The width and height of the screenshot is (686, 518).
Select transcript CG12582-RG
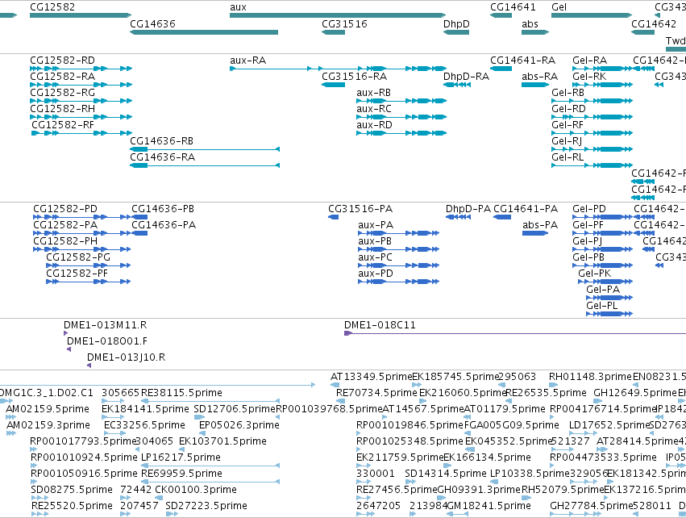coord(81,101)
